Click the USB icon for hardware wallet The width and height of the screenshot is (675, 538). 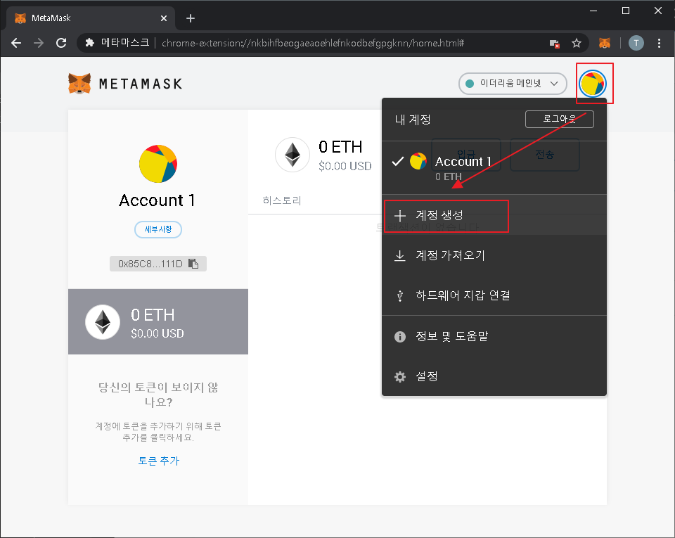[x=400, y=295]
